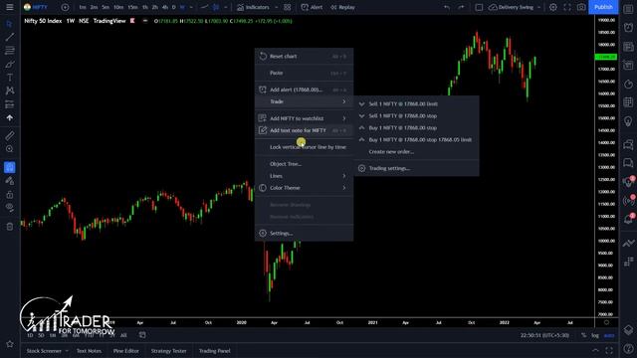This screenshot has width=637, height=358.
Task: Choose Add text note for NIFTY
Action: (304, 130)
